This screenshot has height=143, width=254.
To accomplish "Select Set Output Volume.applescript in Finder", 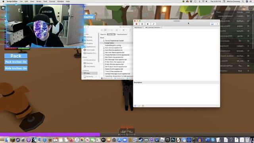I will coord(116,67).
